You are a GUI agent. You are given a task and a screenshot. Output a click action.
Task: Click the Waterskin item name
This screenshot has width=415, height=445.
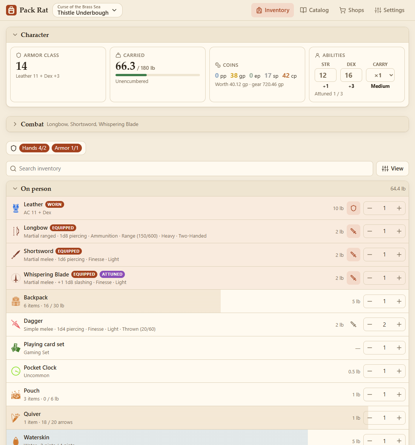tap(37, 437)
